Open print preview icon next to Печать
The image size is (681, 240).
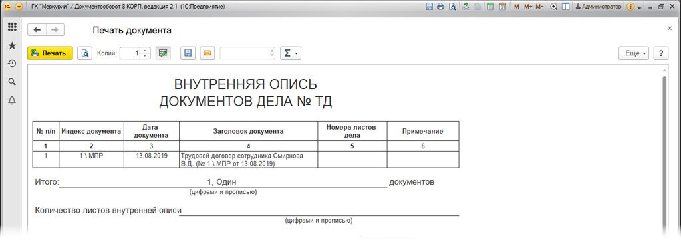coord(85,53)
